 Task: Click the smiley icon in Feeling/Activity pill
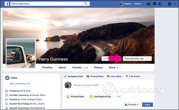point(91,97)
